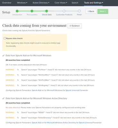Open the Search menu item
The width and height of the screenshot is (118, 128).
75,3
